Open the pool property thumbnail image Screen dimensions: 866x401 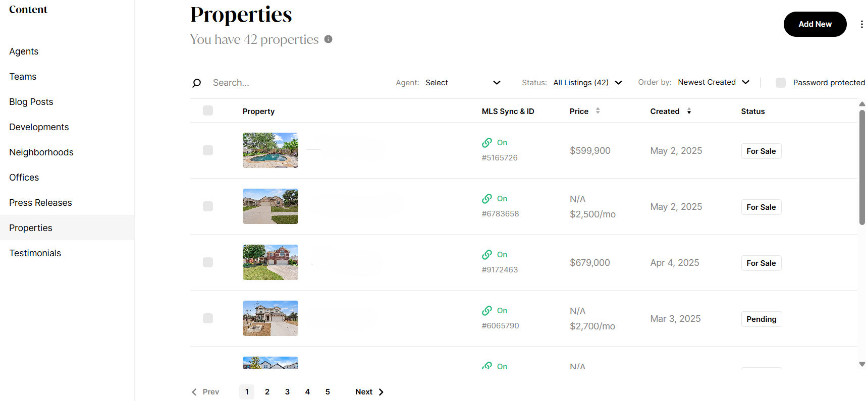pos(270,150)
